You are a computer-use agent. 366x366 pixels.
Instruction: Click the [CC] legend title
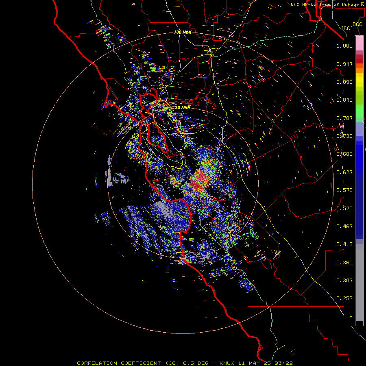(347, 28)
